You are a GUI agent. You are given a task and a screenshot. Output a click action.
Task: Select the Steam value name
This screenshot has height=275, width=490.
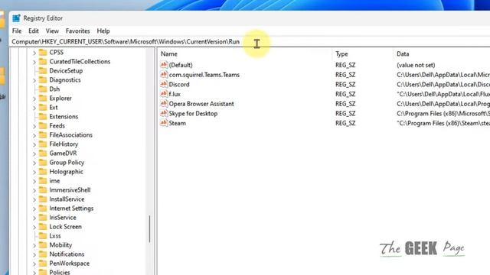(x=177, y=123)
